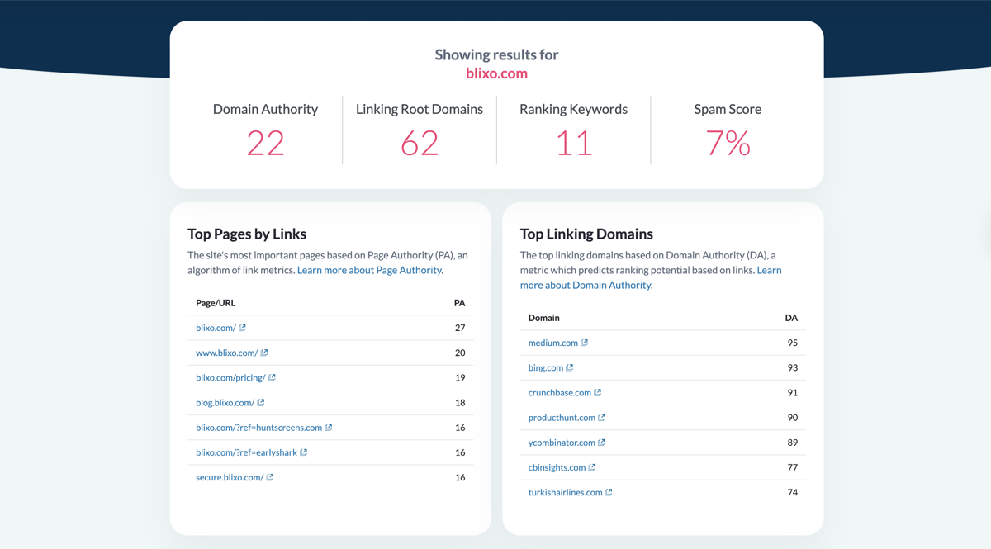Click DA value 74 for turkishairlines.com

click(792, 492)
